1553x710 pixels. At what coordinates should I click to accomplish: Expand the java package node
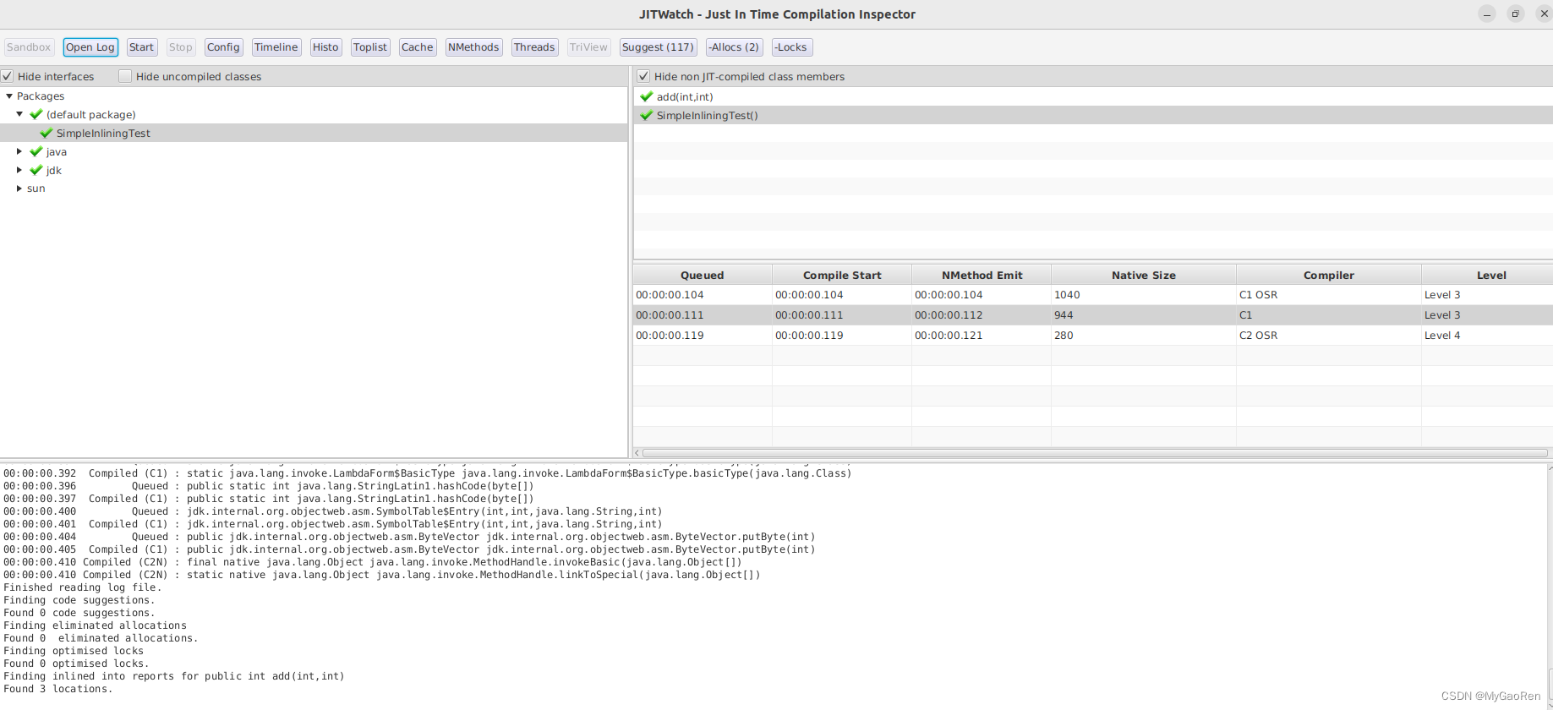(x=19, y=151)
